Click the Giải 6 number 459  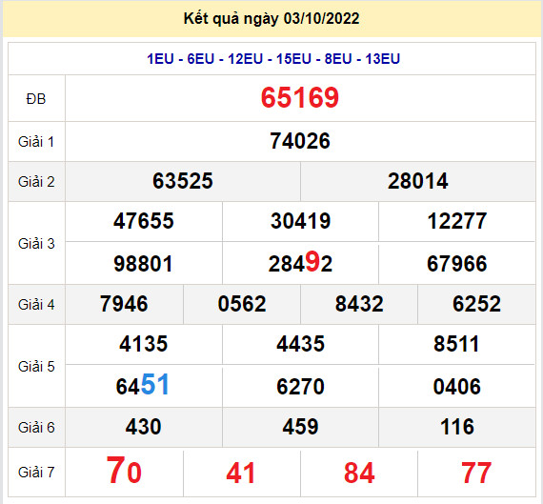tap(300, 427)
